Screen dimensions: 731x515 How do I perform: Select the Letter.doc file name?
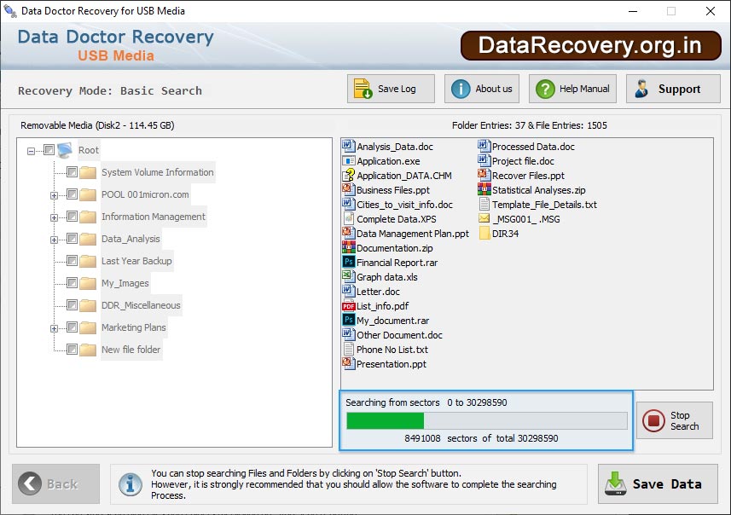[378, 292]
